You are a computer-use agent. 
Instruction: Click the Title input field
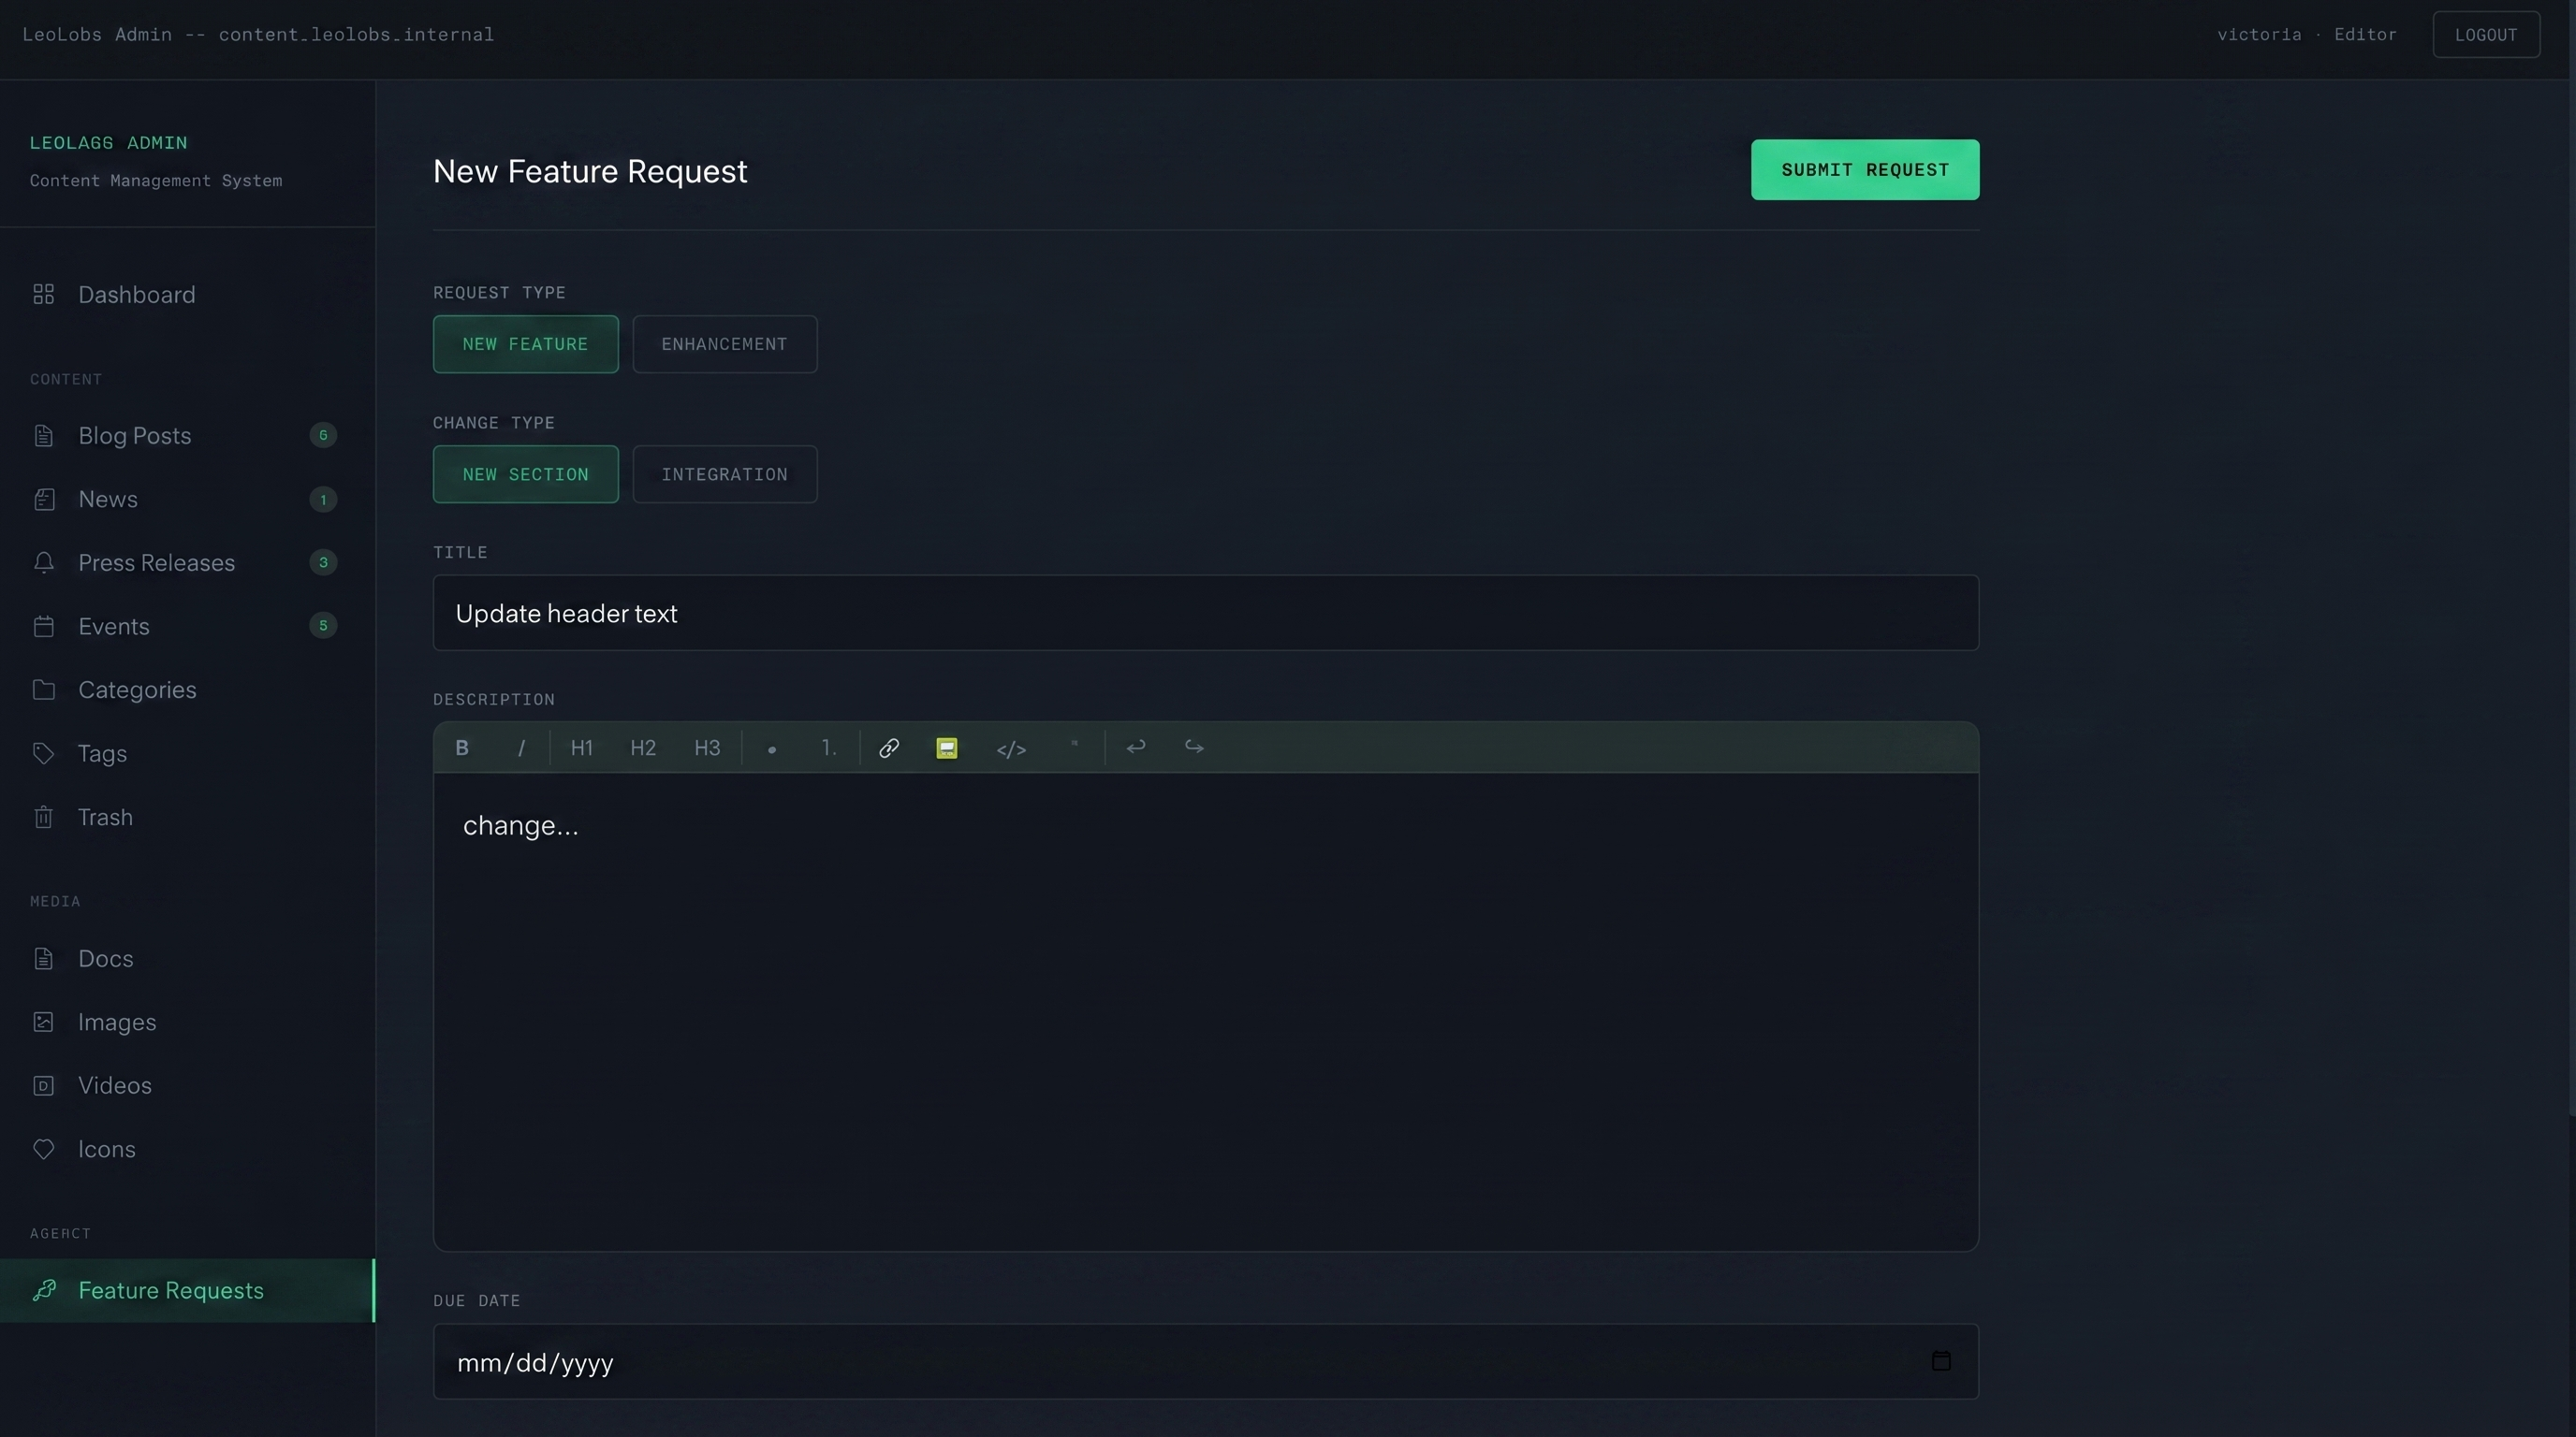(1205, 613)
